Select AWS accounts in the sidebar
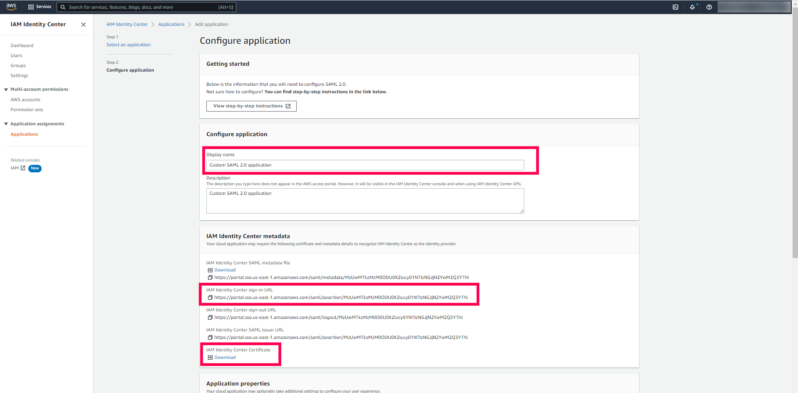This screenshot has width=798, height=393. [x=25, y=100]
